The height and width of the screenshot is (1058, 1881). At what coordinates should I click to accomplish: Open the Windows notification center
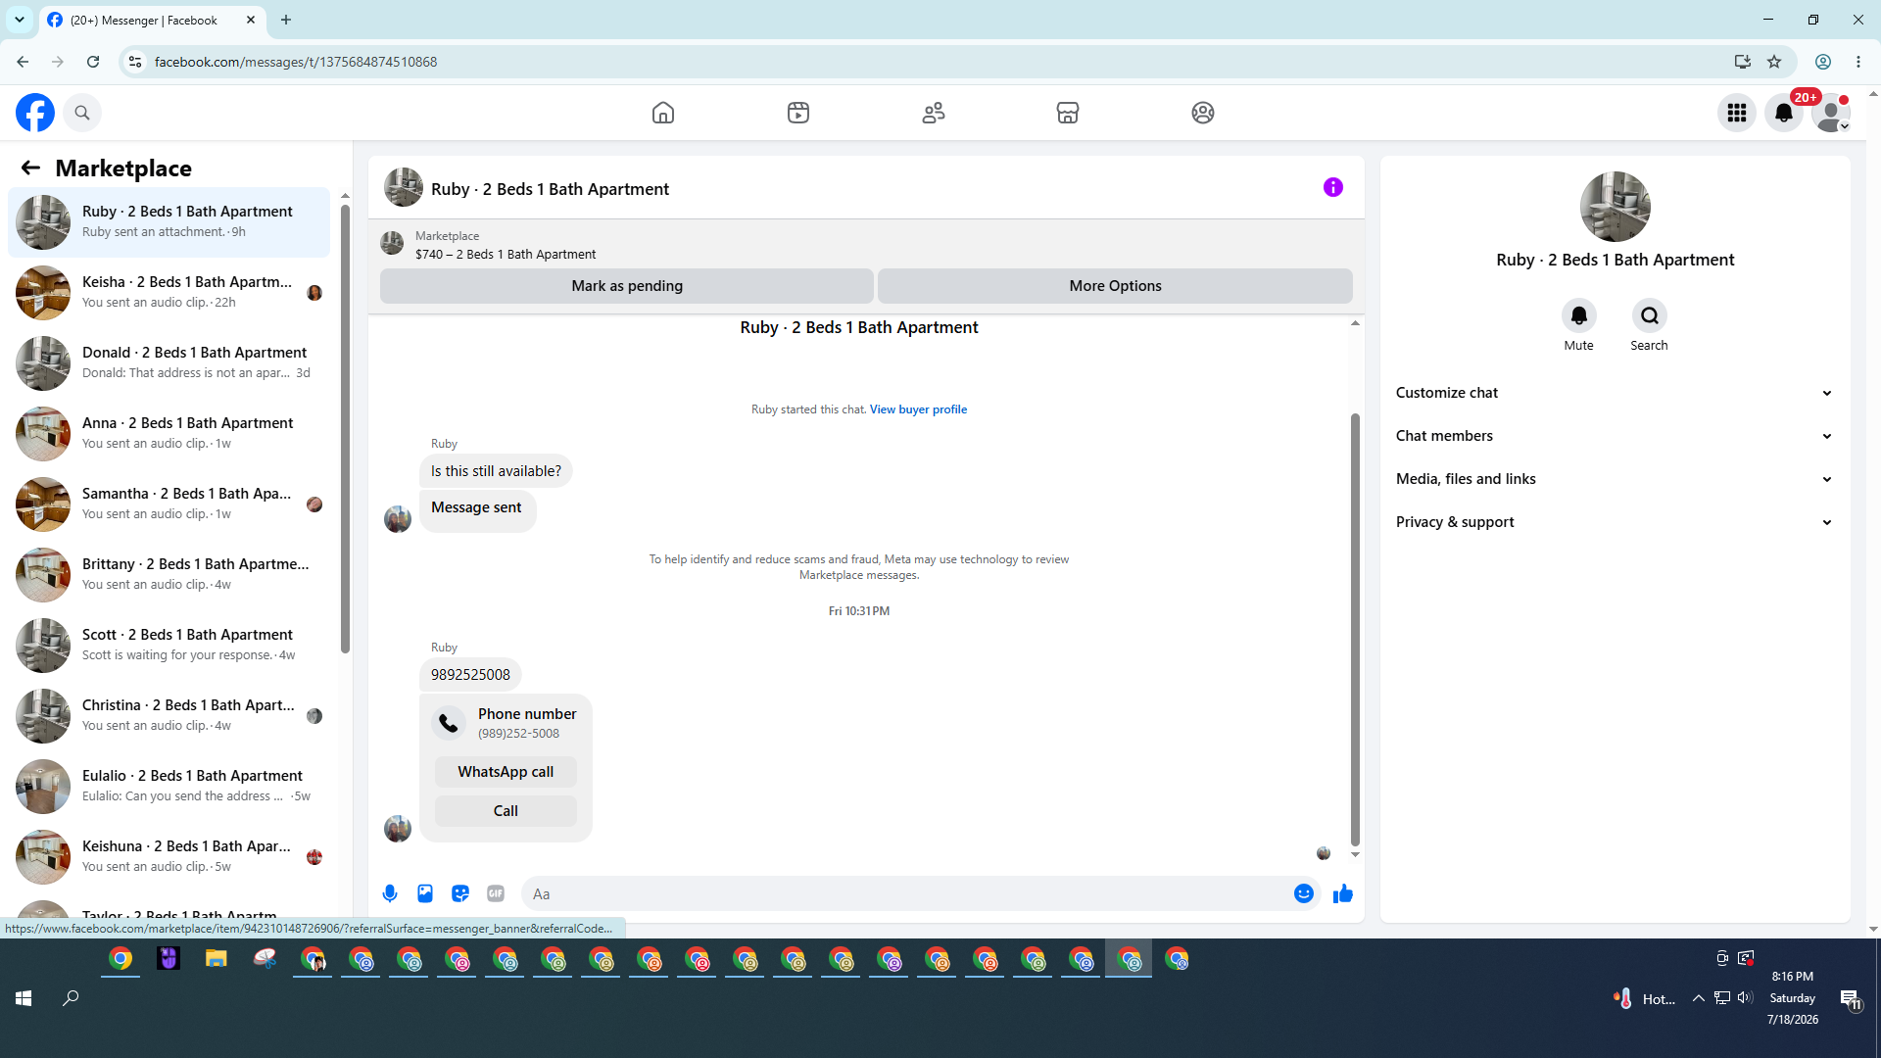[1850, 998]
